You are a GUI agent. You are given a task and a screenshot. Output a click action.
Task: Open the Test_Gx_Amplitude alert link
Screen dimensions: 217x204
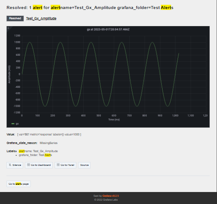[41, 18]
